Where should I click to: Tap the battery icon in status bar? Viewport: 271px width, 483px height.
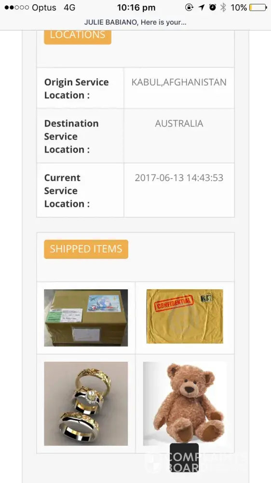coord(258,7)
